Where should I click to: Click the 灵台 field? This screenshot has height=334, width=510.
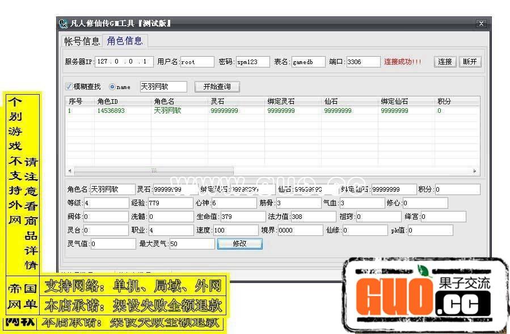point(106,230)
